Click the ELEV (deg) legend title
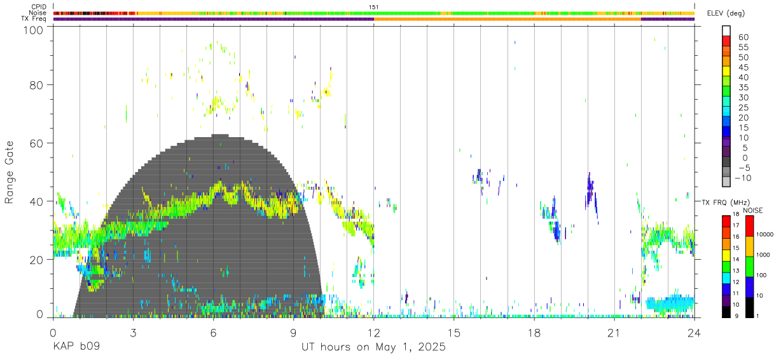The image size is (781, 360). (726, 13)
